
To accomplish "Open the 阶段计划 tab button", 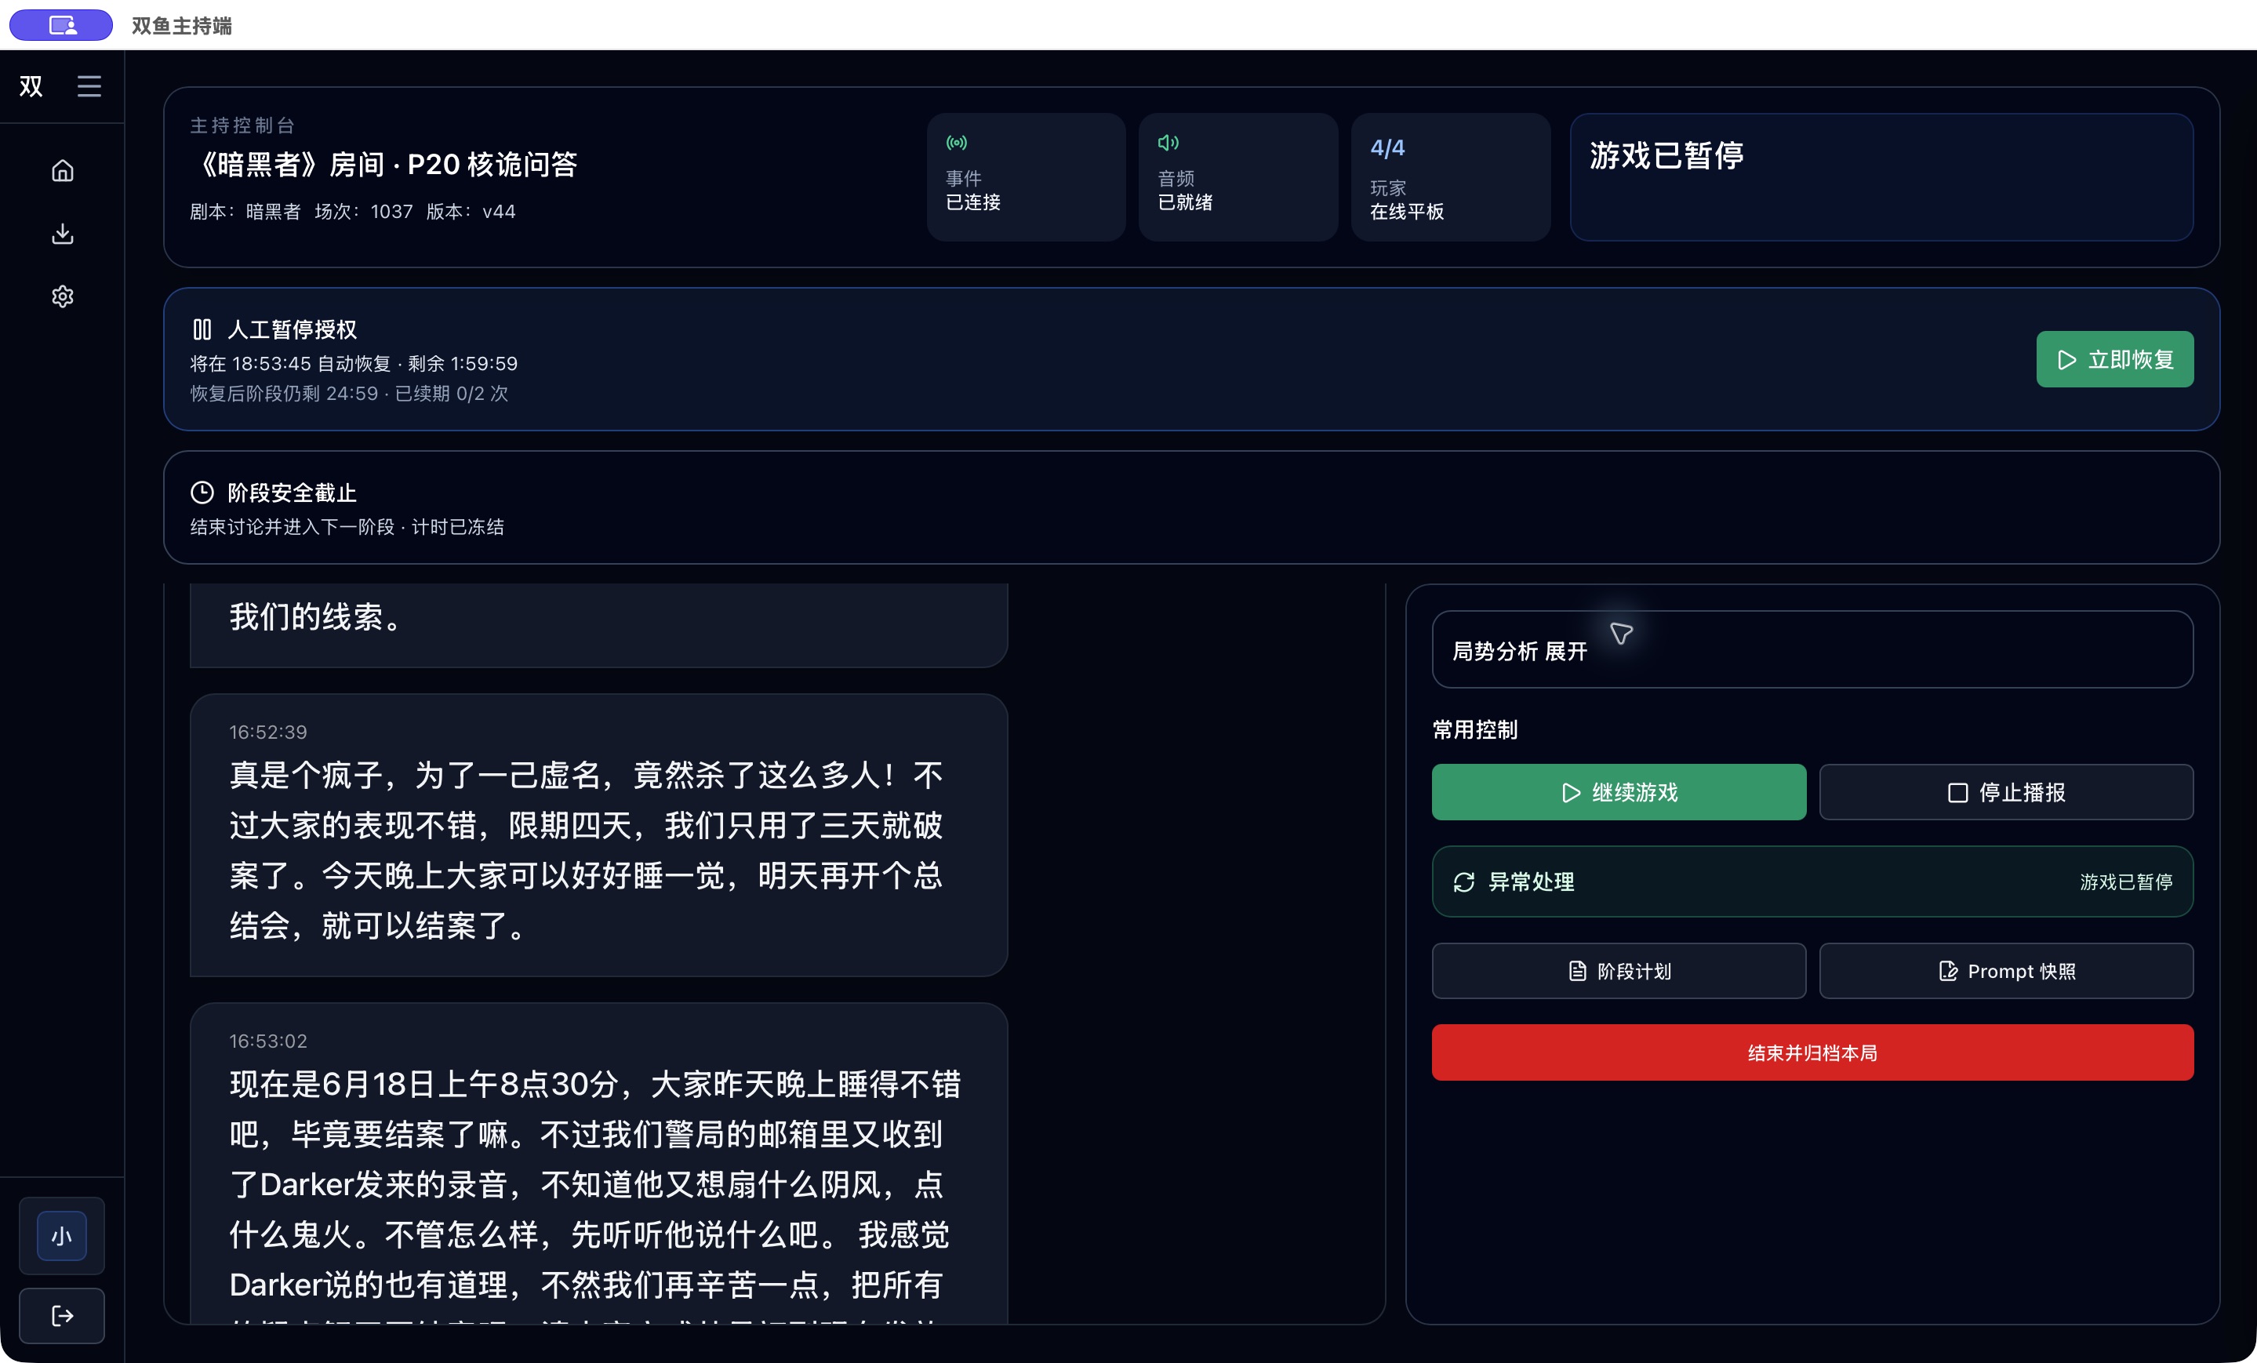I will point(1619,971).
